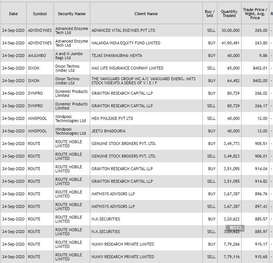Click HEM FINLEASE PVT LTD client name
The height and width of the screenshot is (263, 273).
pyautogui.click(x=112, y=118)
